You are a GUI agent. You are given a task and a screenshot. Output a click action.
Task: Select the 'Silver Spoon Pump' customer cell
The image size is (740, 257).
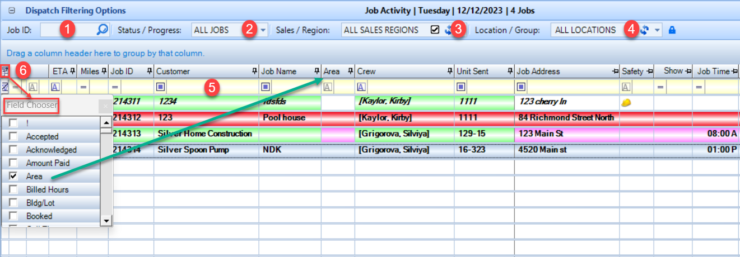coord(205,150)
